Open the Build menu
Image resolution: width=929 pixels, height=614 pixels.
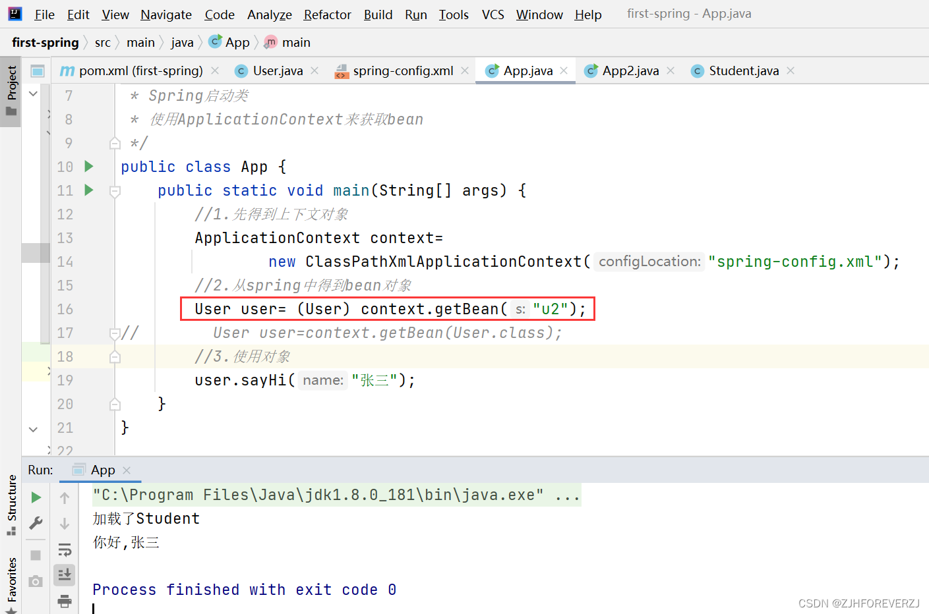(x=378, y=14)
